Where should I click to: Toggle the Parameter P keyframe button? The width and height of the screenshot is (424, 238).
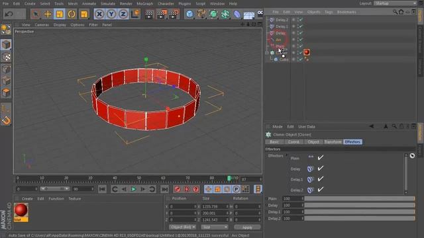pos(236,189)
